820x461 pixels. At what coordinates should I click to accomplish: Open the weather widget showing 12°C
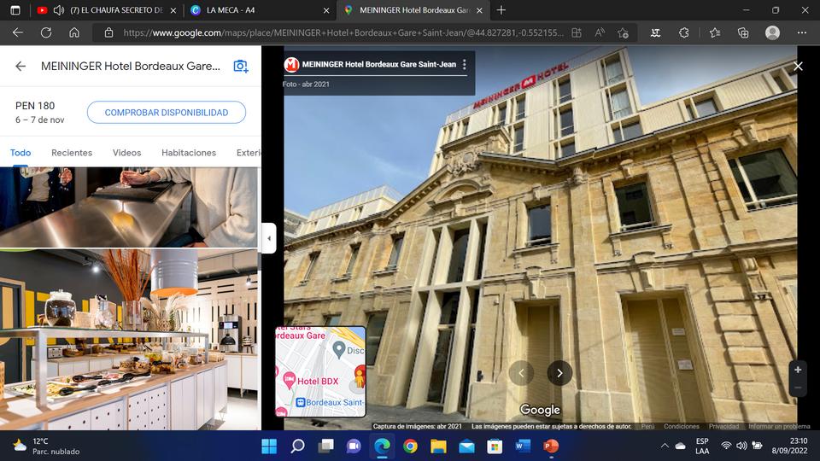pos(46,446)
